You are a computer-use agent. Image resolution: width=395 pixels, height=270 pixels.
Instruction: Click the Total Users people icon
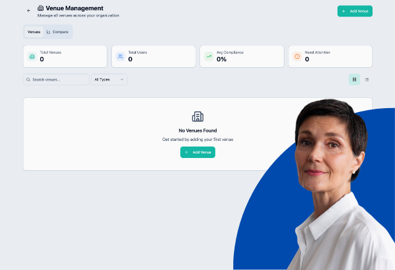click(120, 56)
